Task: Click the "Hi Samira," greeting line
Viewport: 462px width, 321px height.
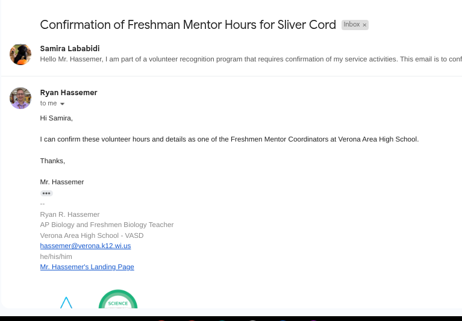Action: [x=56, y=118]
